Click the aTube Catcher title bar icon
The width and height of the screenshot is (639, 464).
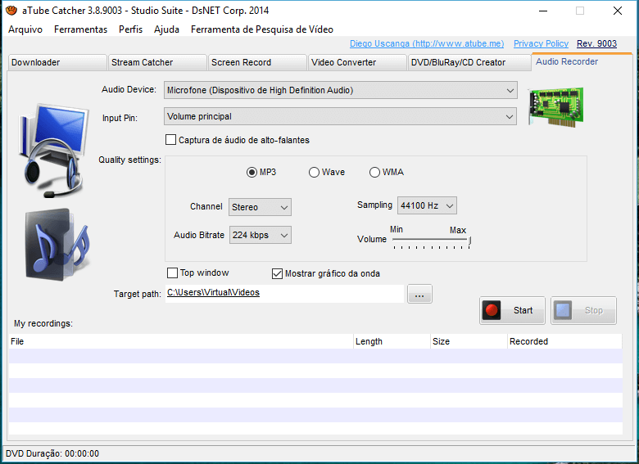(10, 11)
